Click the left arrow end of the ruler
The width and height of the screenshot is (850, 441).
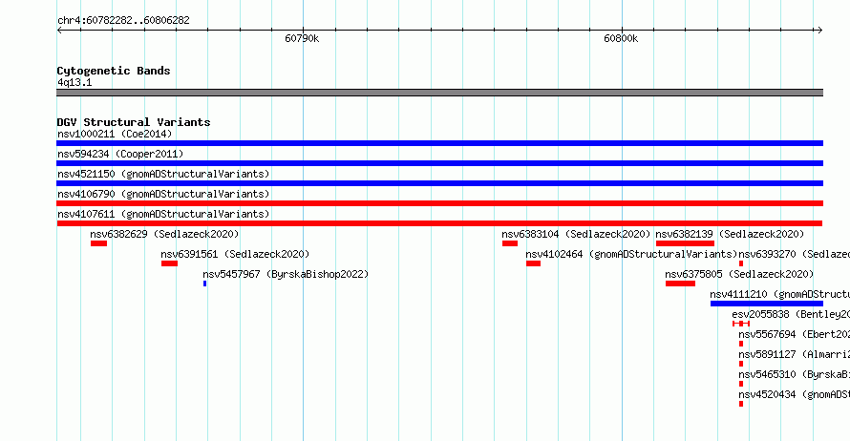point(59,31)
